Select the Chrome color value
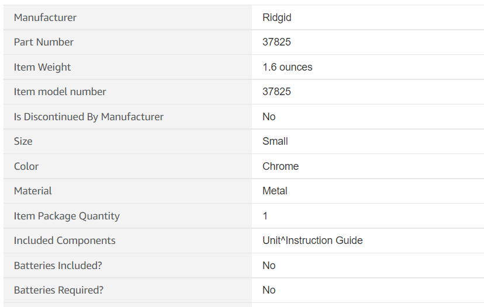Viewport: 484px width, 307px height. click(x=281, y=166)
